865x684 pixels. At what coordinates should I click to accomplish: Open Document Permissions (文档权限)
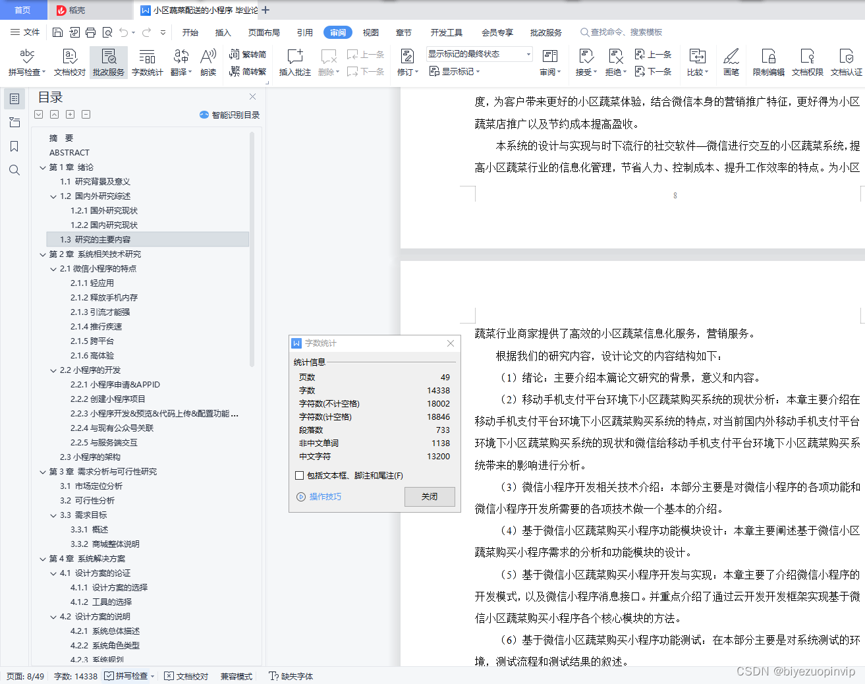[x=807, y=63]
